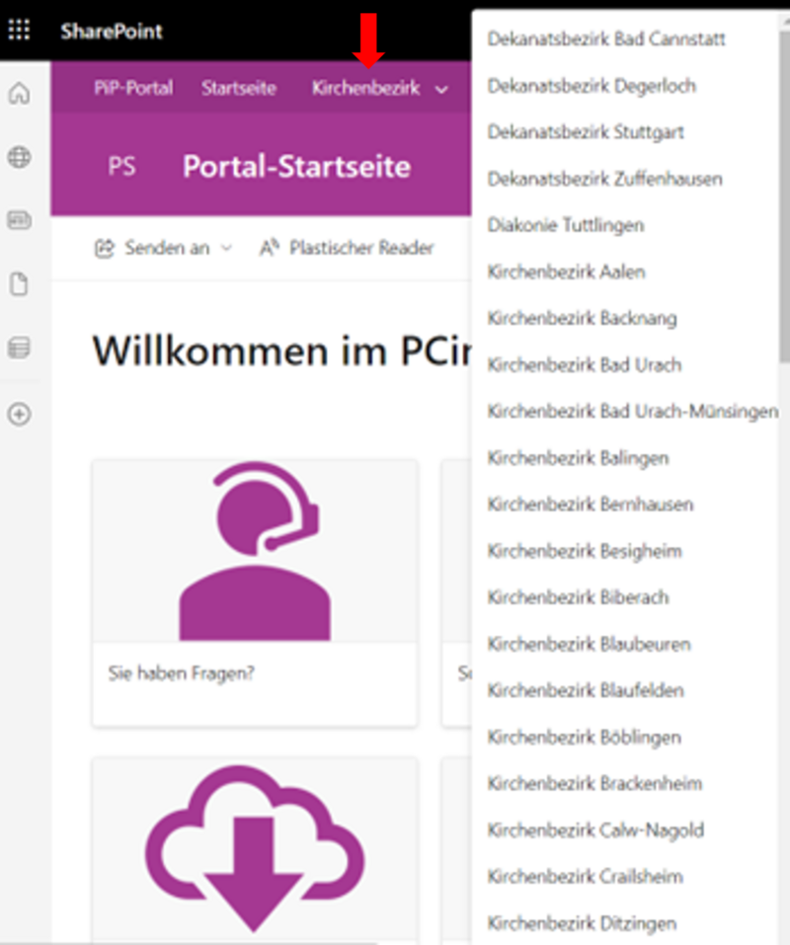Click the SharePoint title link
Screen dimensions: 790x945
[x=112, y=31]
